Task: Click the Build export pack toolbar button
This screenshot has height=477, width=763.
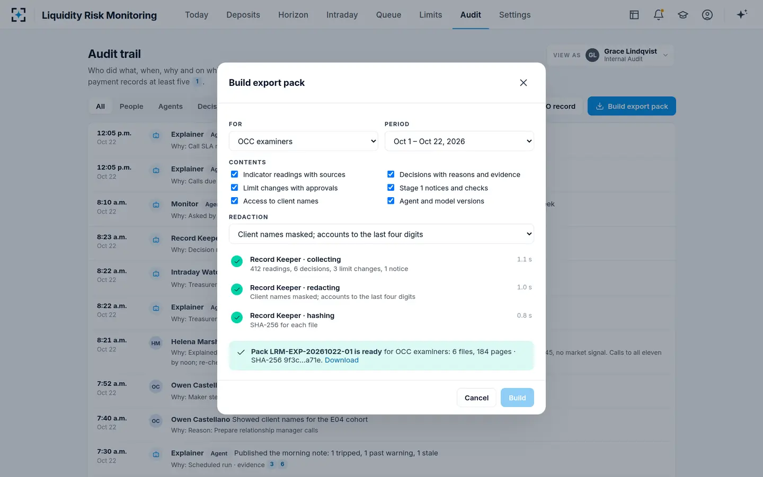Action: [x=632, y=106]
